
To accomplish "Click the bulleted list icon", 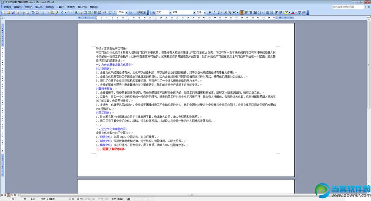I will click(272, 12).
